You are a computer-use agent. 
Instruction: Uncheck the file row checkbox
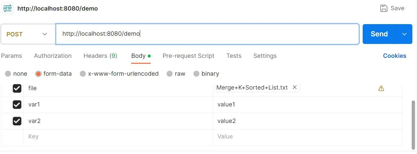17,88
